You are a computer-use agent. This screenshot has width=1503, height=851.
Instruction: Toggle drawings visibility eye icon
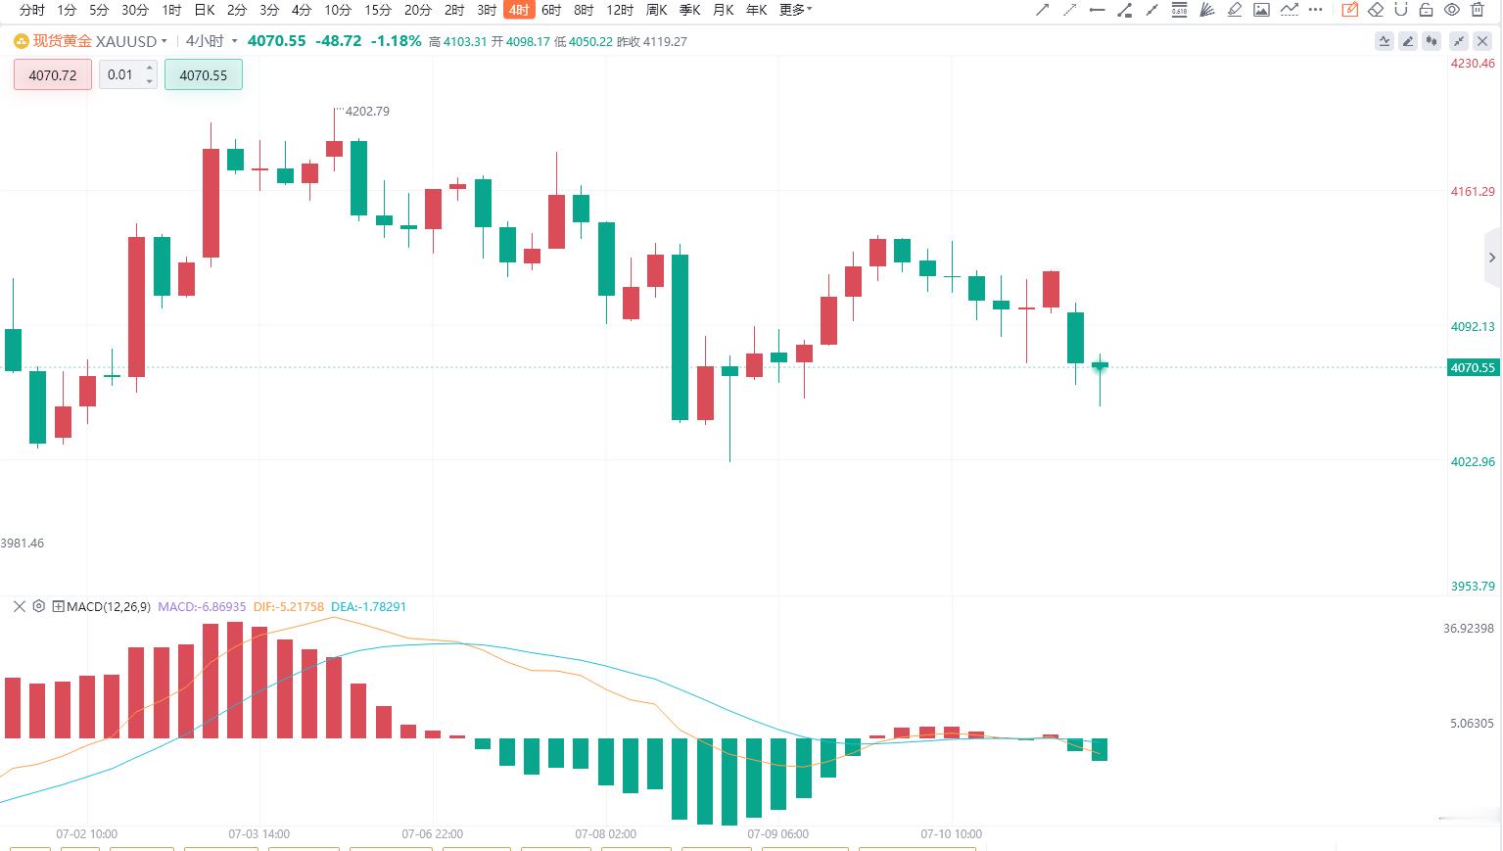1452,10
